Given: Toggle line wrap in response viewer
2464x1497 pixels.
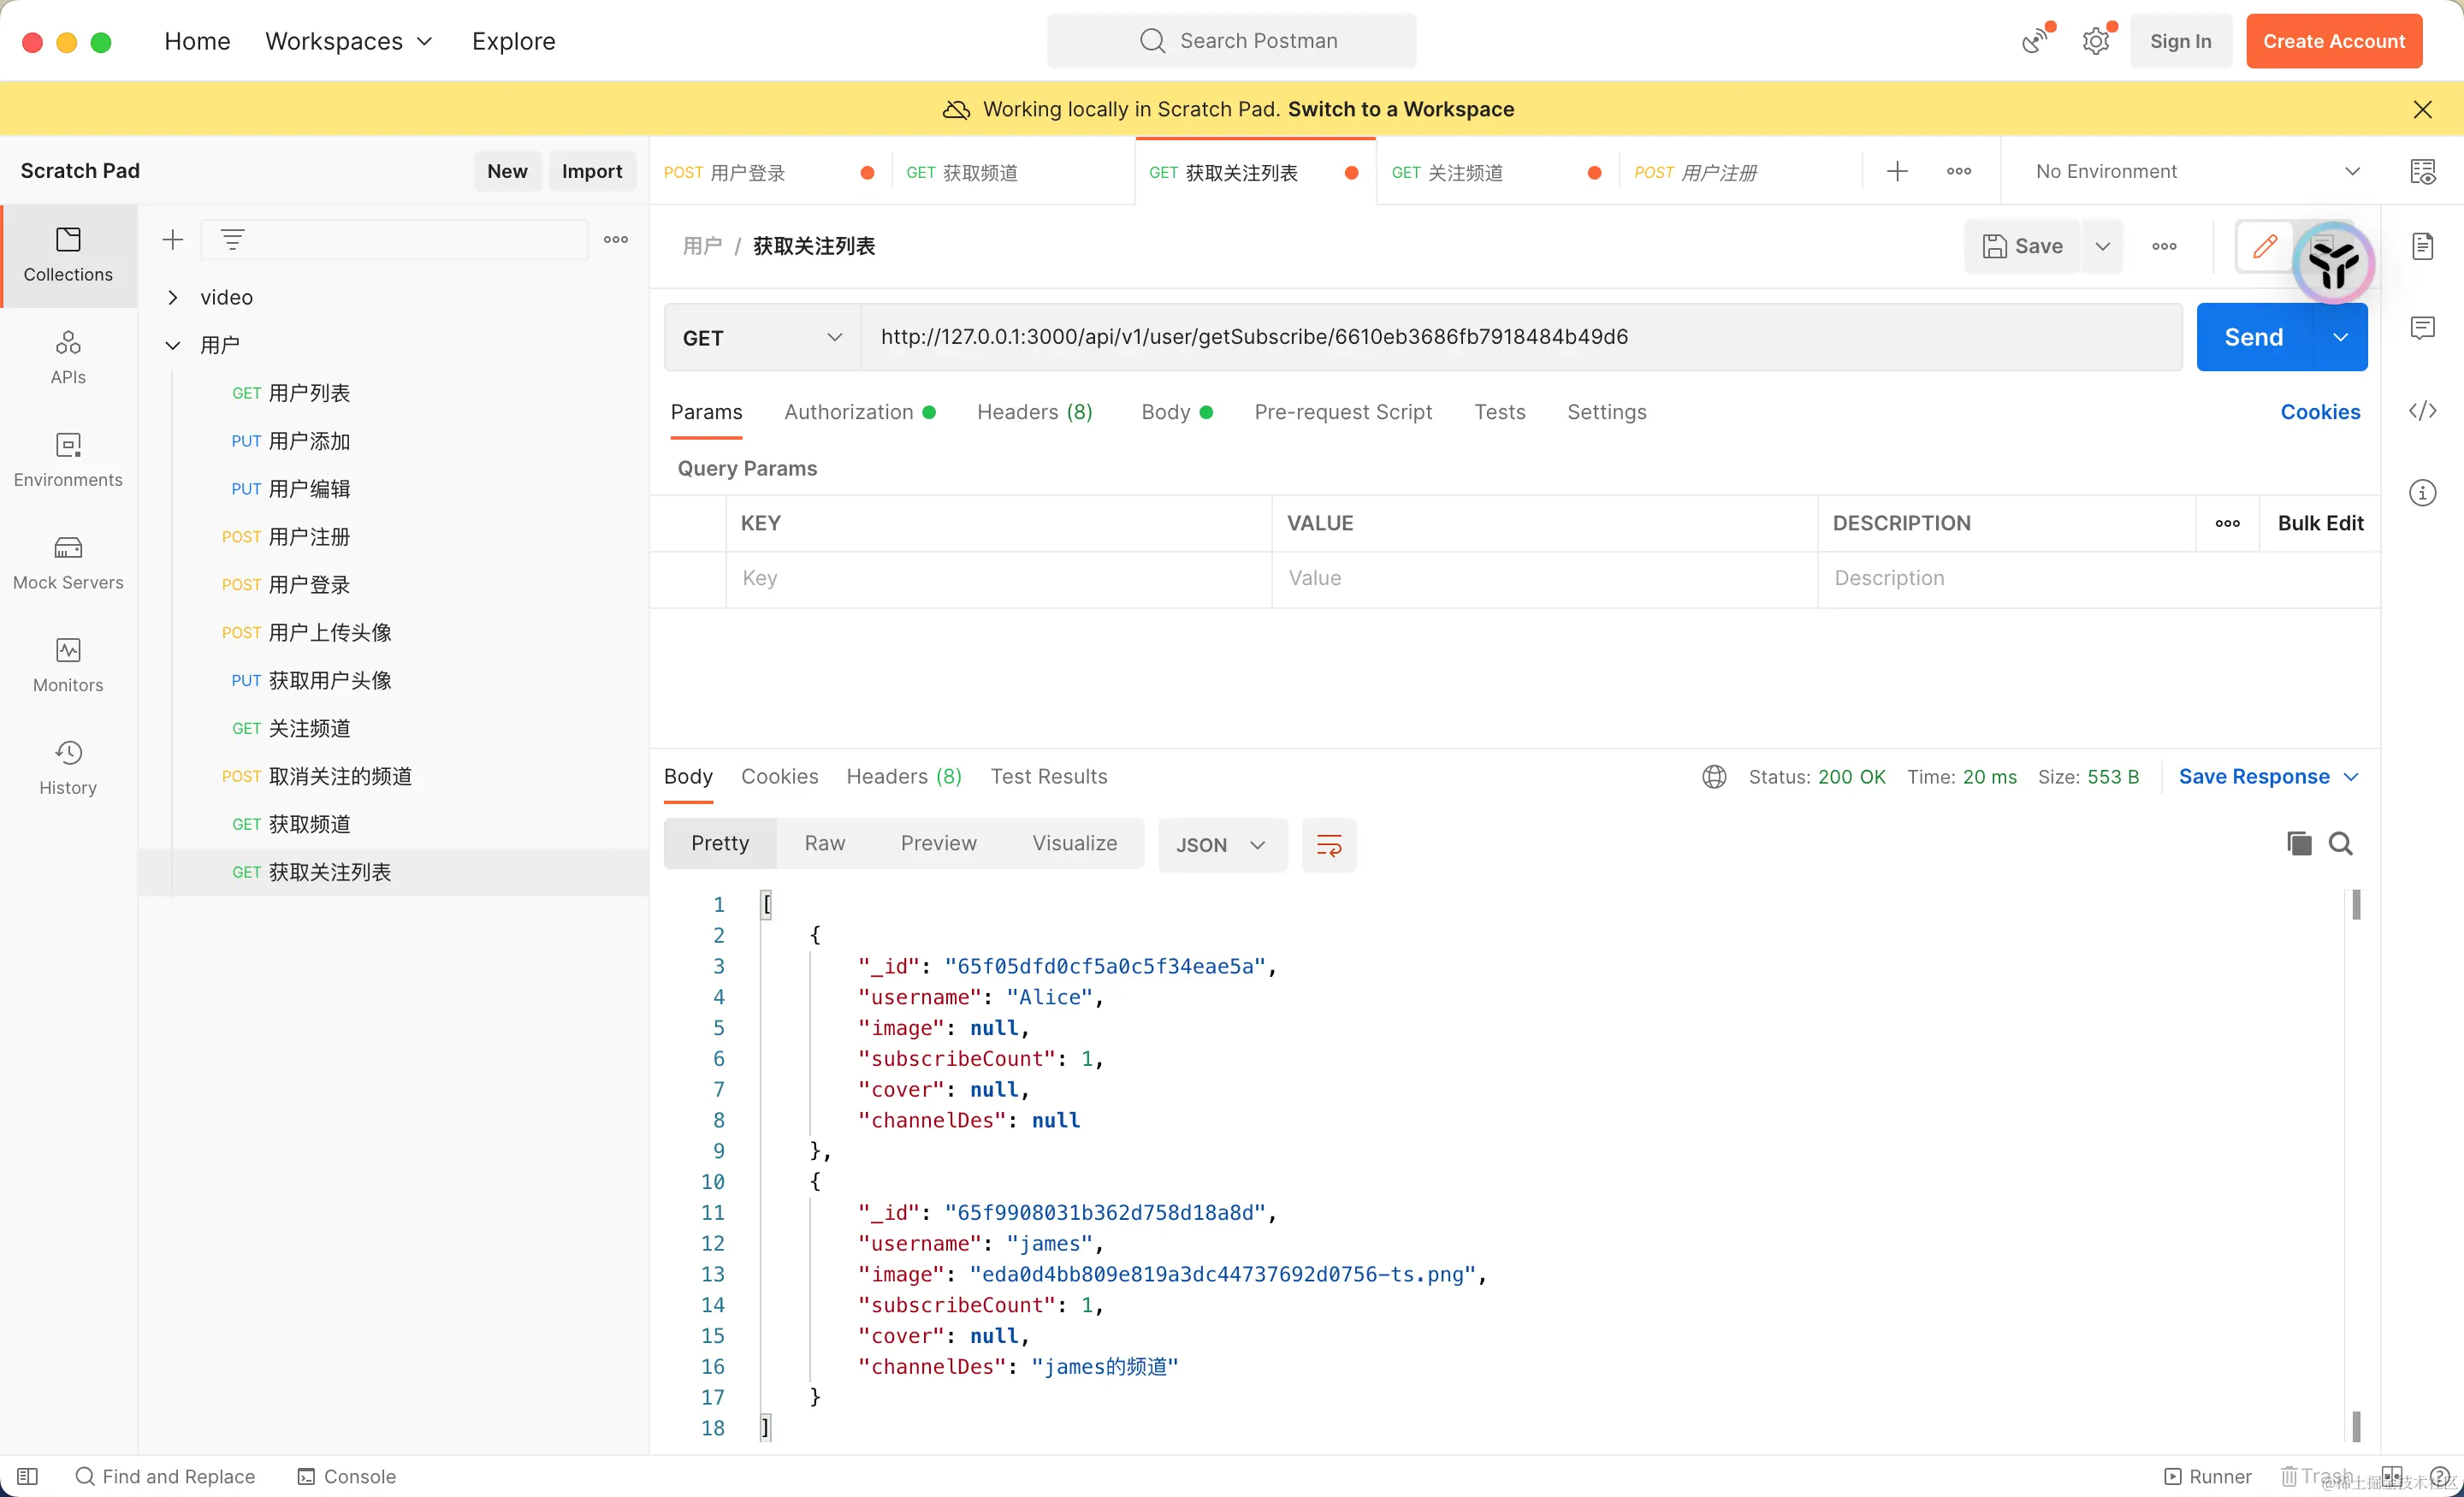Looking at the screenshot, I should 1329,846.
